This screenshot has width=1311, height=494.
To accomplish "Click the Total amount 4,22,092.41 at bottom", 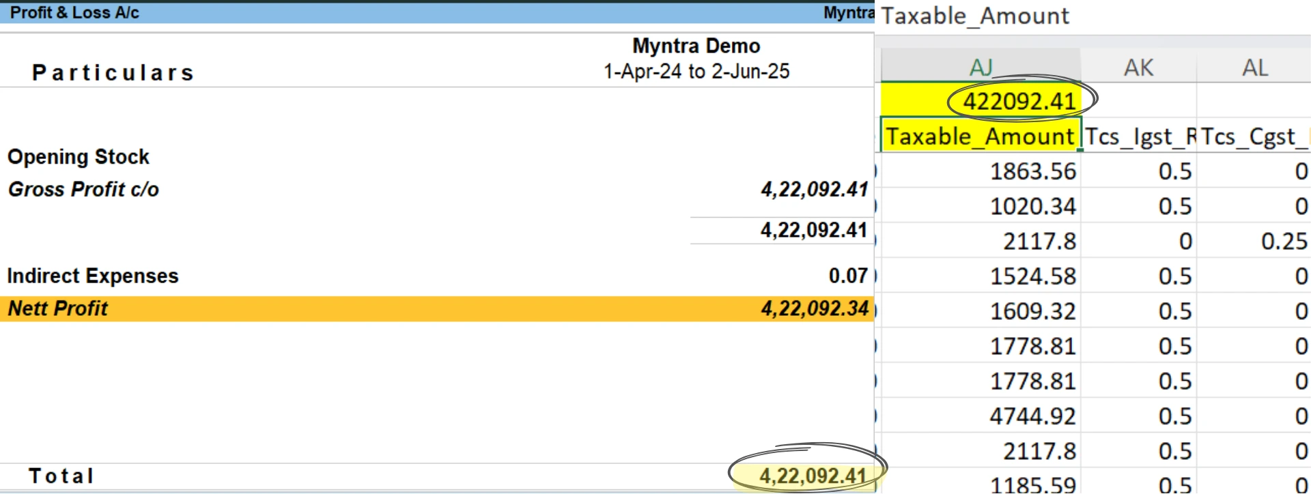I will pyautogui.click(x=812, y=476).
